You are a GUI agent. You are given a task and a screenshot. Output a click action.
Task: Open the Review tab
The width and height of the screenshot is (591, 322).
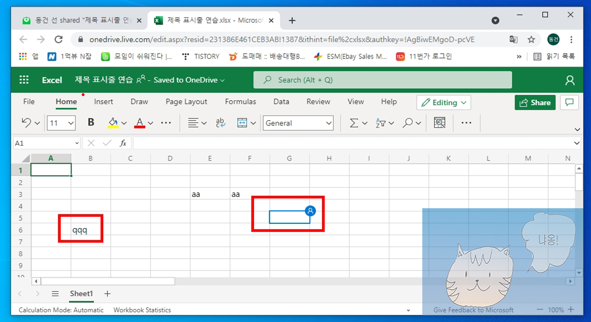point(318,101)
